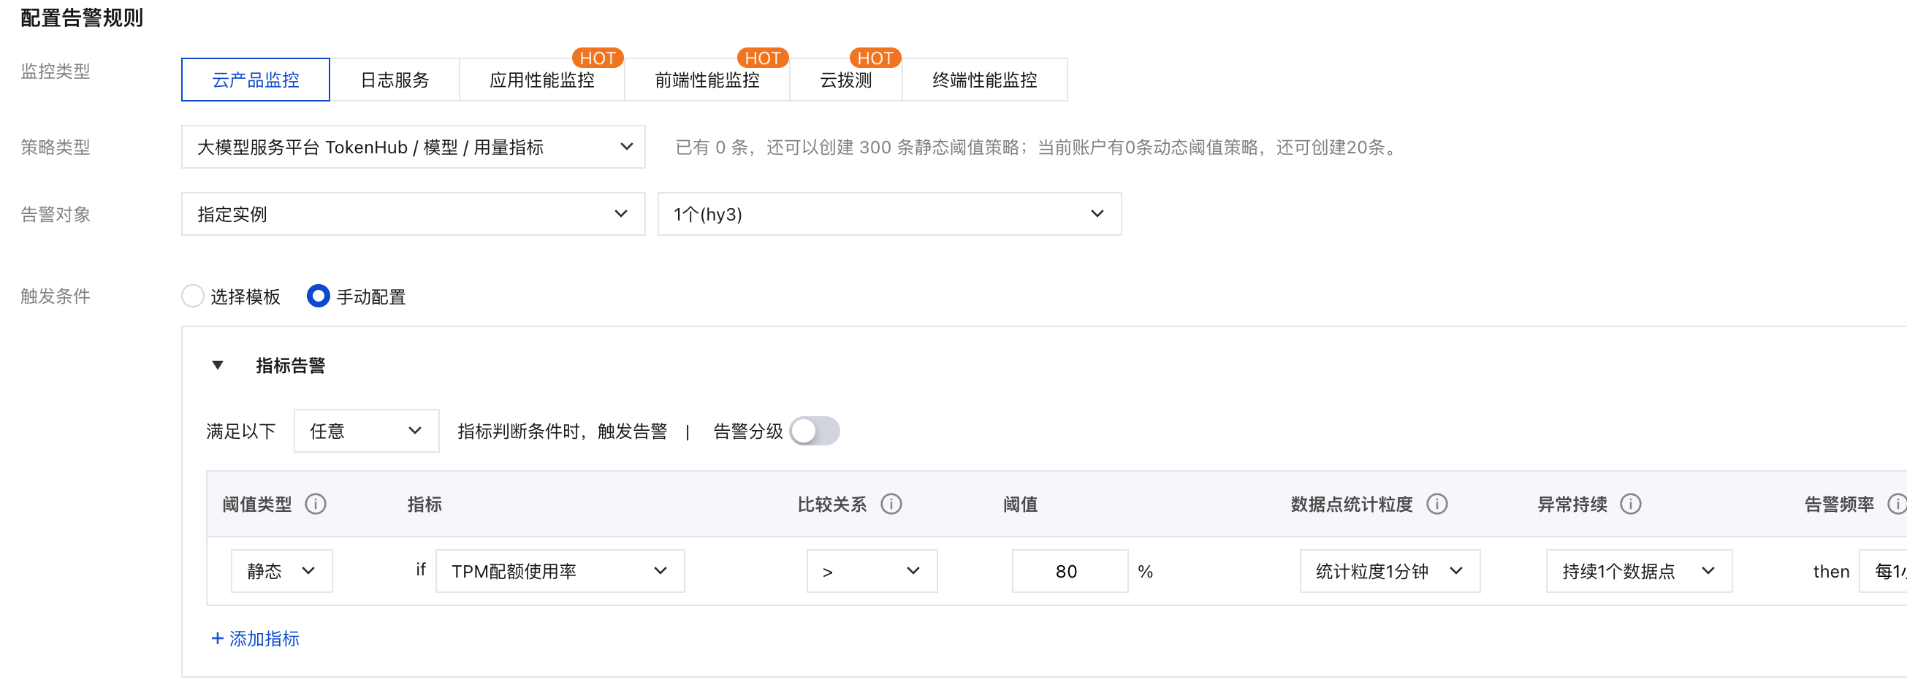1907x682 pixels.
Task: Open the 静态 threshold type dropdown
Action: click(x=282, y=571)
